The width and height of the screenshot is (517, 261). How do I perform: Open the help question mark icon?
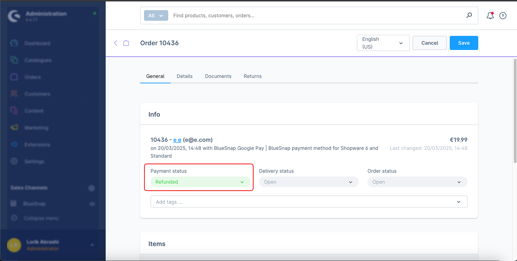point(503,15)
